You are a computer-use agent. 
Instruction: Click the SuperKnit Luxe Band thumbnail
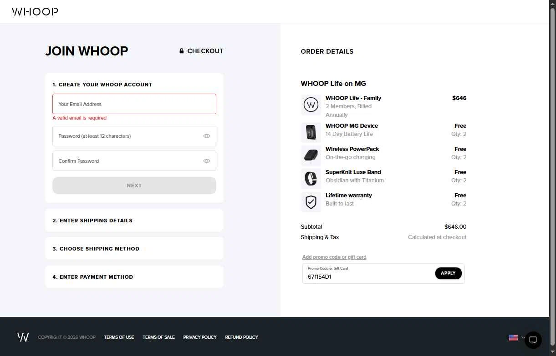click(311, 179)
